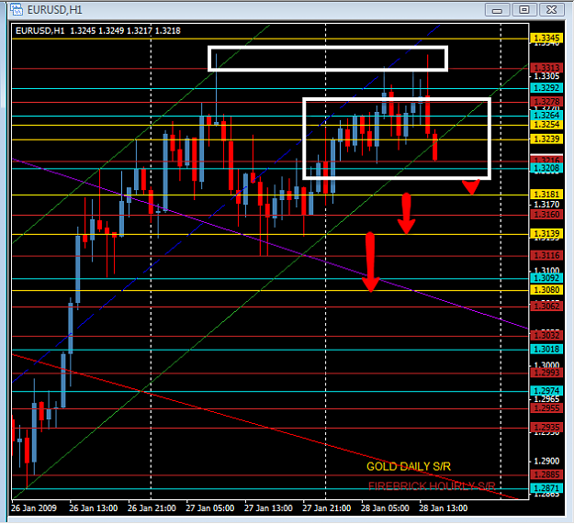
Task: Click the red 1.3313 price label
Action: [x=546, y=68]
